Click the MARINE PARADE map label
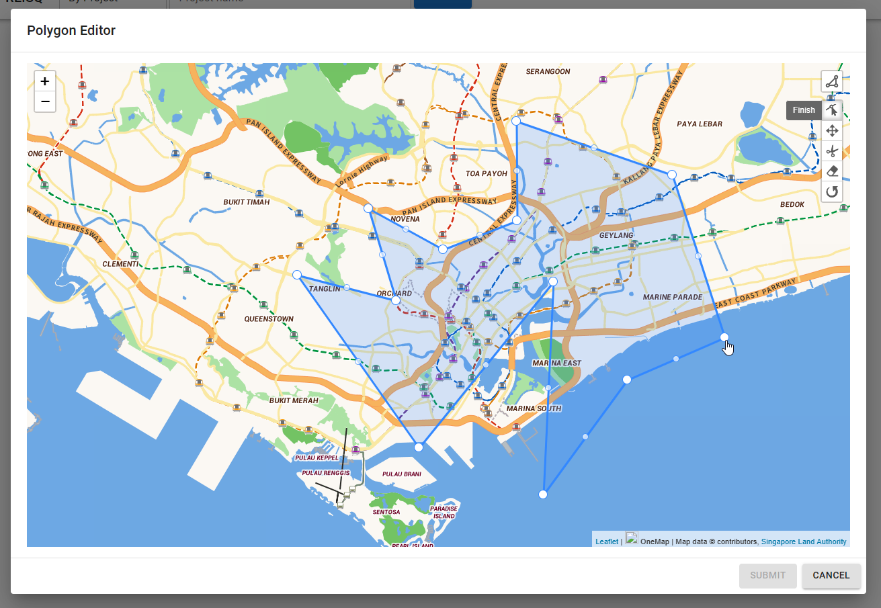 672,297
